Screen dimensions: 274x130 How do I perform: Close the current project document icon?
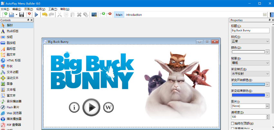tap(28, 15)
